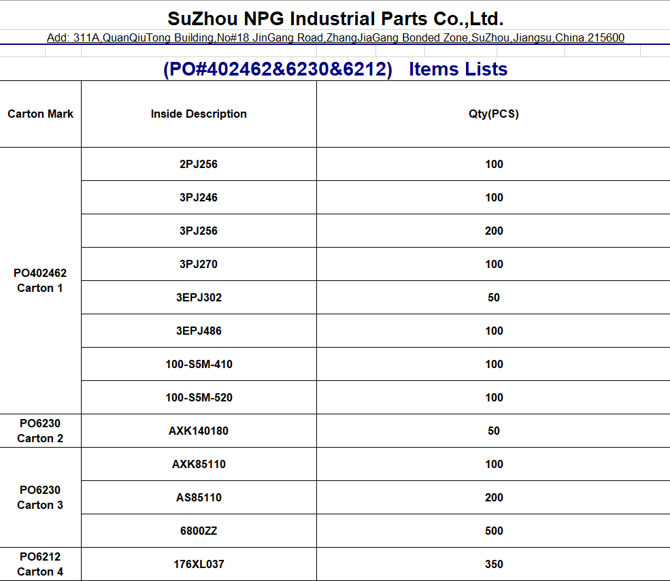This screenshot has height=581, width=670.
Task: Select the PO6212 Carton 4 cell
Action: point(41,564)
